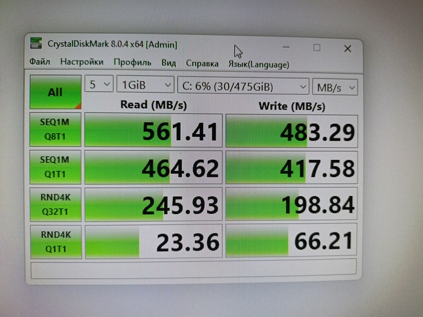Screen dimensions: 423x317
Task: Run the RND4K Q32T1 test
Action: point(56,205)
